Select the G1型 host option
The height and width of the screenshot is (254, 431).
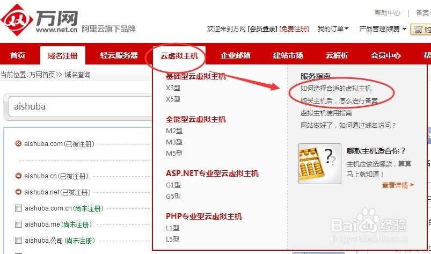(x=173, y=185)
